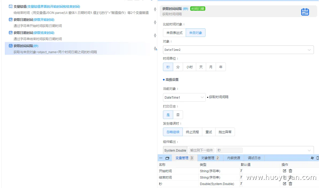The width and height of the screenshot is (319, 188).
Task: Click the 获取开始时间 step calendar icon
Action: point(11,20)
